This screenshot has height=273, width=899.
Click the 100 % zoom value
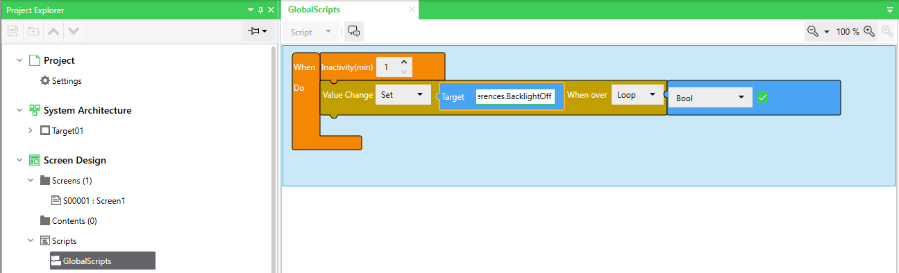click(x=848, y=32)
